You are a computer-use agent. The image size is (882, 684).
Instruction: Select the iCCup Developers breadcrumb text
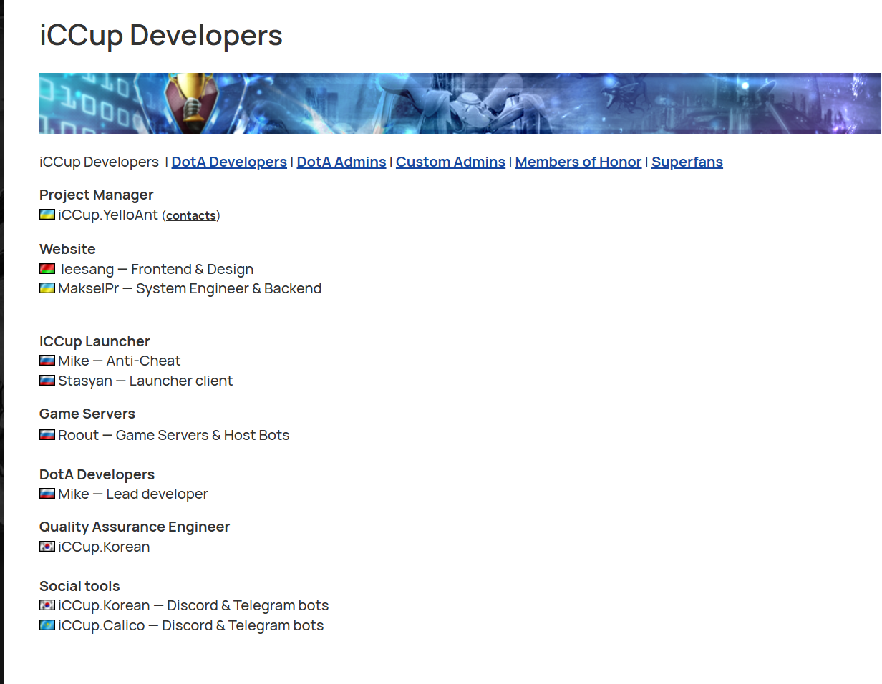click(x=99, y=162)
